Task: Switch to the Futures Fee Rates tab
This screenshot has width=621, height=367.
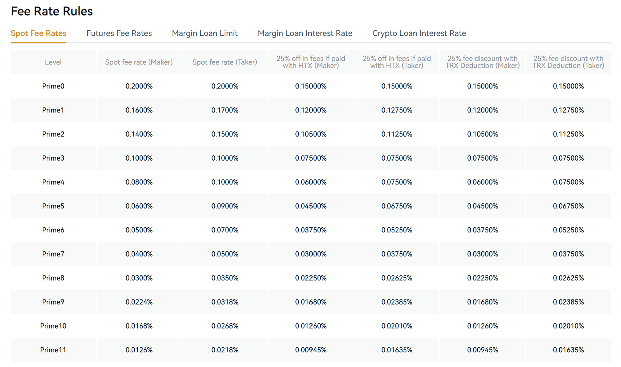Action: click(x=119, y=33)
